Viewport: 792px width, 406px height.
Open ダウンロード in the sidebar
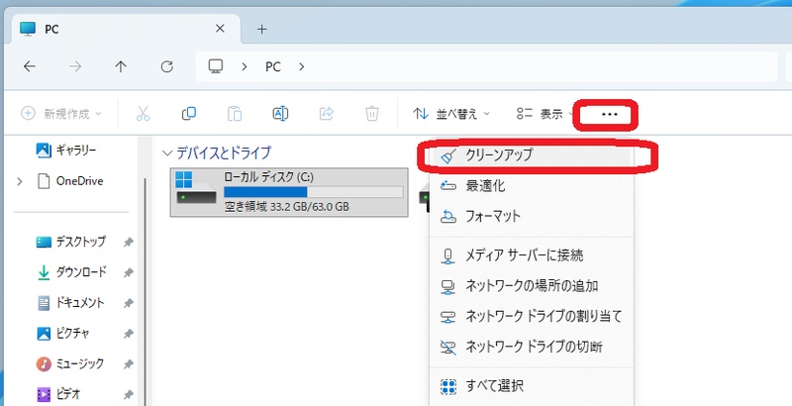point(71,272)
